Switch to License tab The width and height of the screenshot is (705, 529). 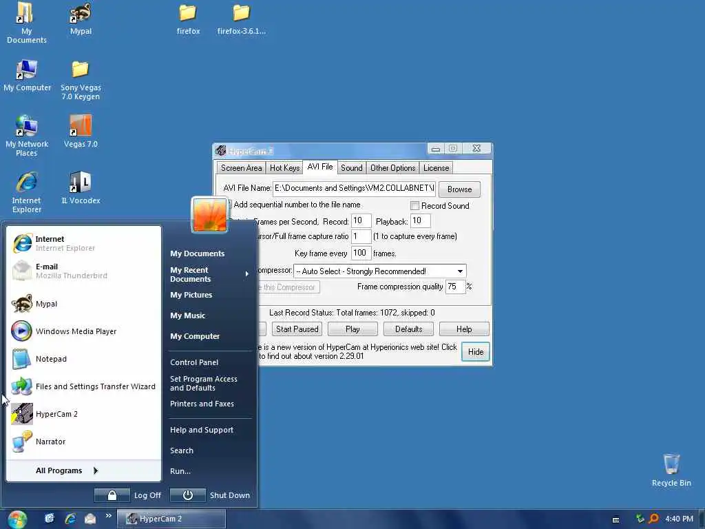[x=436, y=168]
